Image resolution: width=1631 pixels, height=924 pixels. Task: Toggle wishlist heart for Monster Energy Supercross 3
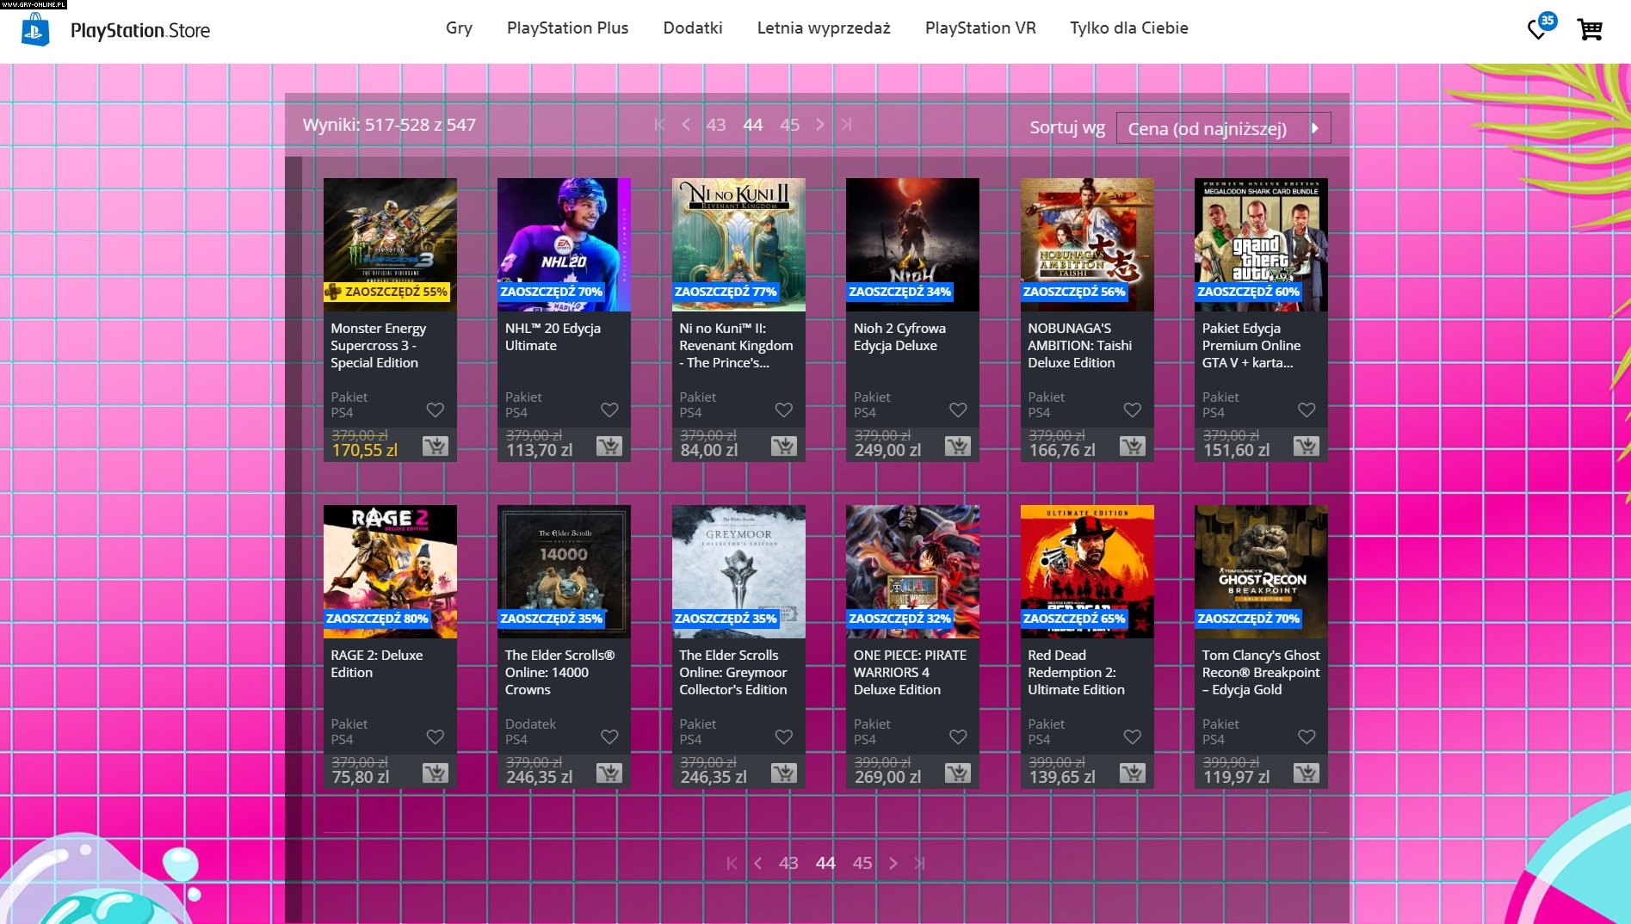436,410
